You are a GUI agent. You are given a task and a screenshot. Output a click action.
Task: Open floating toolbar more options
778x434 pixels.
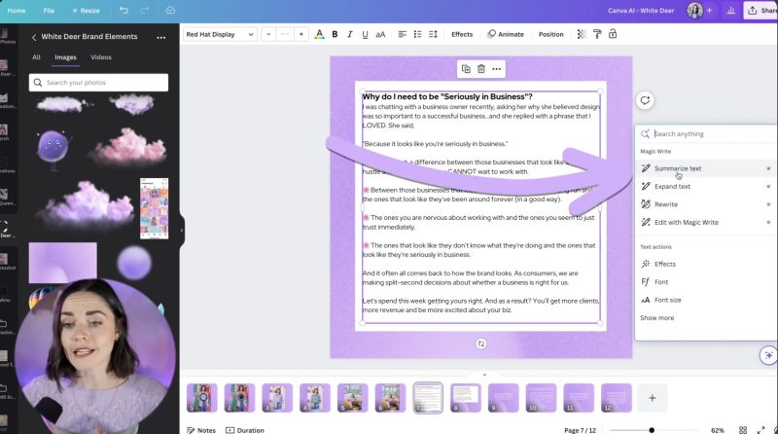pyautogui.click(x=497, y=69)
